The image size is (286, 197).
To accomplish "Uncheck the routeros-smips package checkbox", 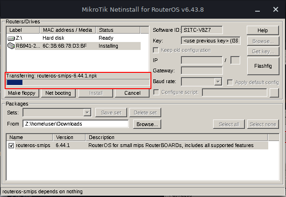I will coord(11,146).
